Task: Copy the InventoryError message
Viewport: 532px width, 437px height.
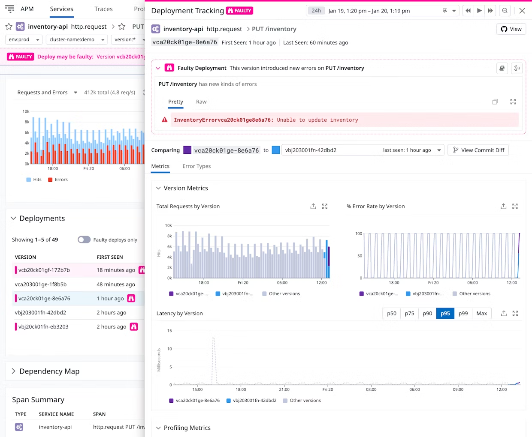Action: coord(495,102)
